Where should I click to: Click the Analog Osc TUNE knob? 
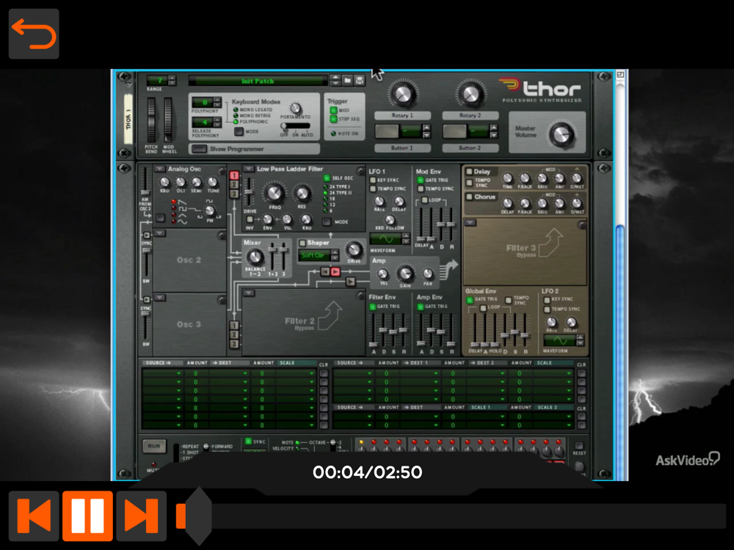click(213, 182)
